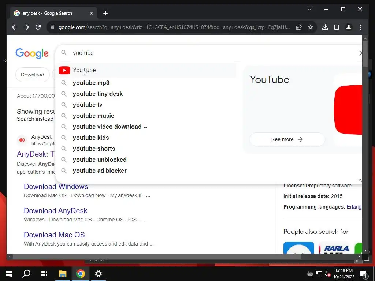
Task: Open the Erlang programming language link
Action: 354,207
